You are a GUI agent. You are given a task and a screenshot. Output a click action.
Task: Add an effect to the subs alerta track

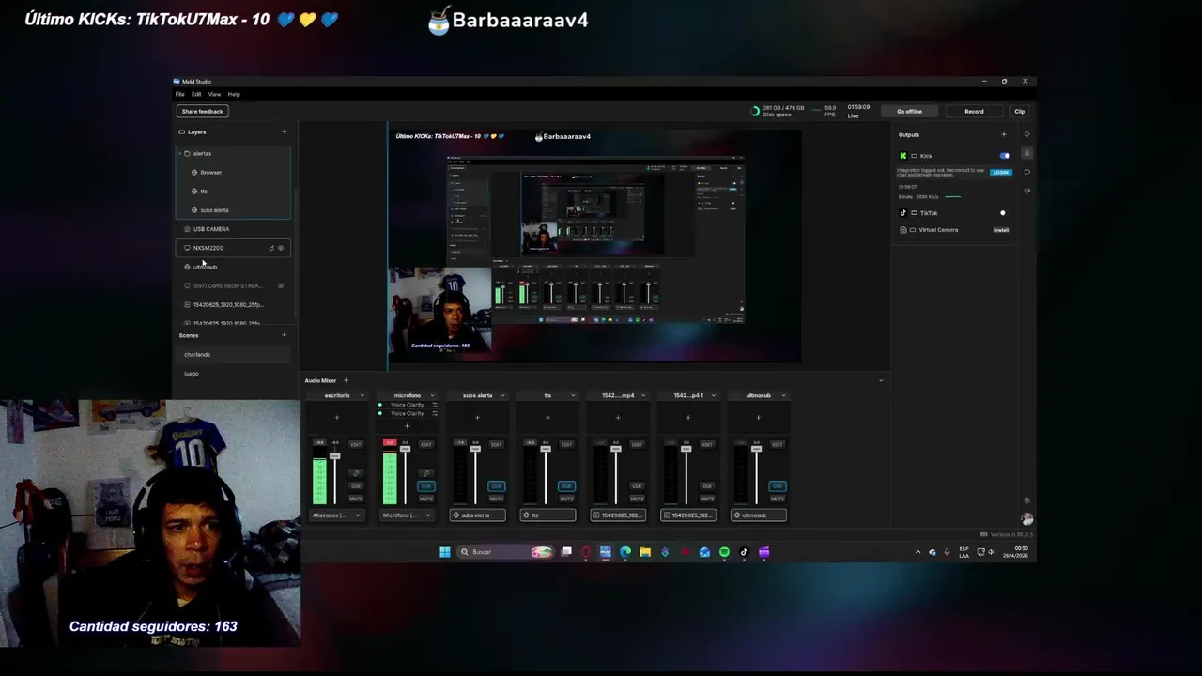tap(477, 418)
